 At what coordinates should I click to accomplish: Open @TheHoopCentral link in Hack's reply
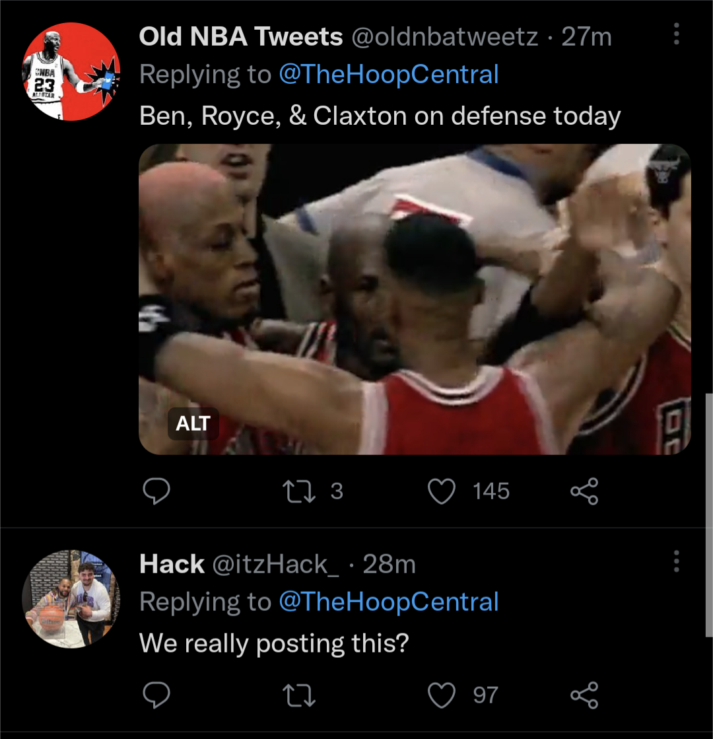click(x=389, y=602)
